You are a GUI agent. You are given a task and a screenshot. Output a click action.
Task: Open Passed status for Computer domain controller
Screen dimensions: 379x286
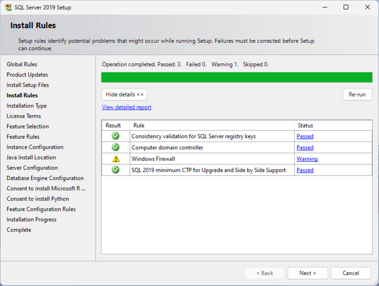point(305,147)
